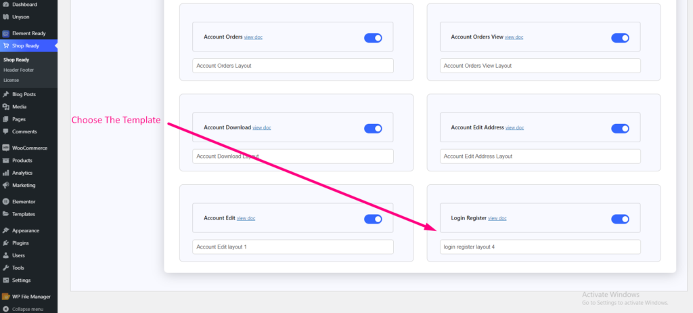Click the Account Orders View layout field
693x313 pixels.
coord(540,66)
